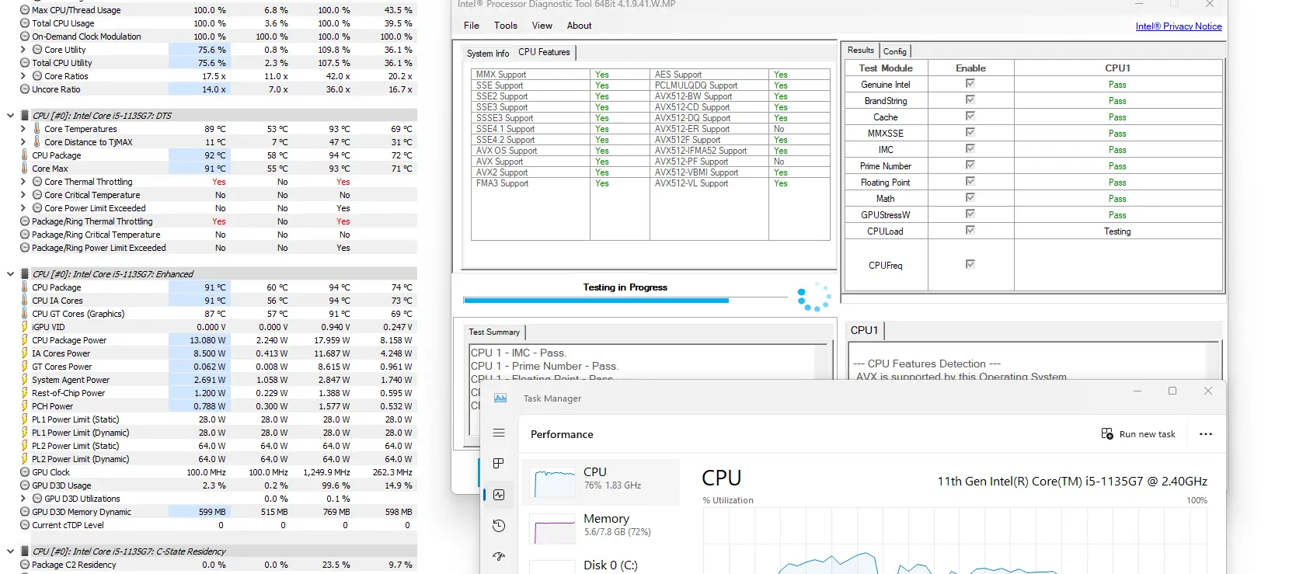Toggle the GPUStressW test checkbox
The width and height of the screenshot is (1289, 574).
coord(970,214)
